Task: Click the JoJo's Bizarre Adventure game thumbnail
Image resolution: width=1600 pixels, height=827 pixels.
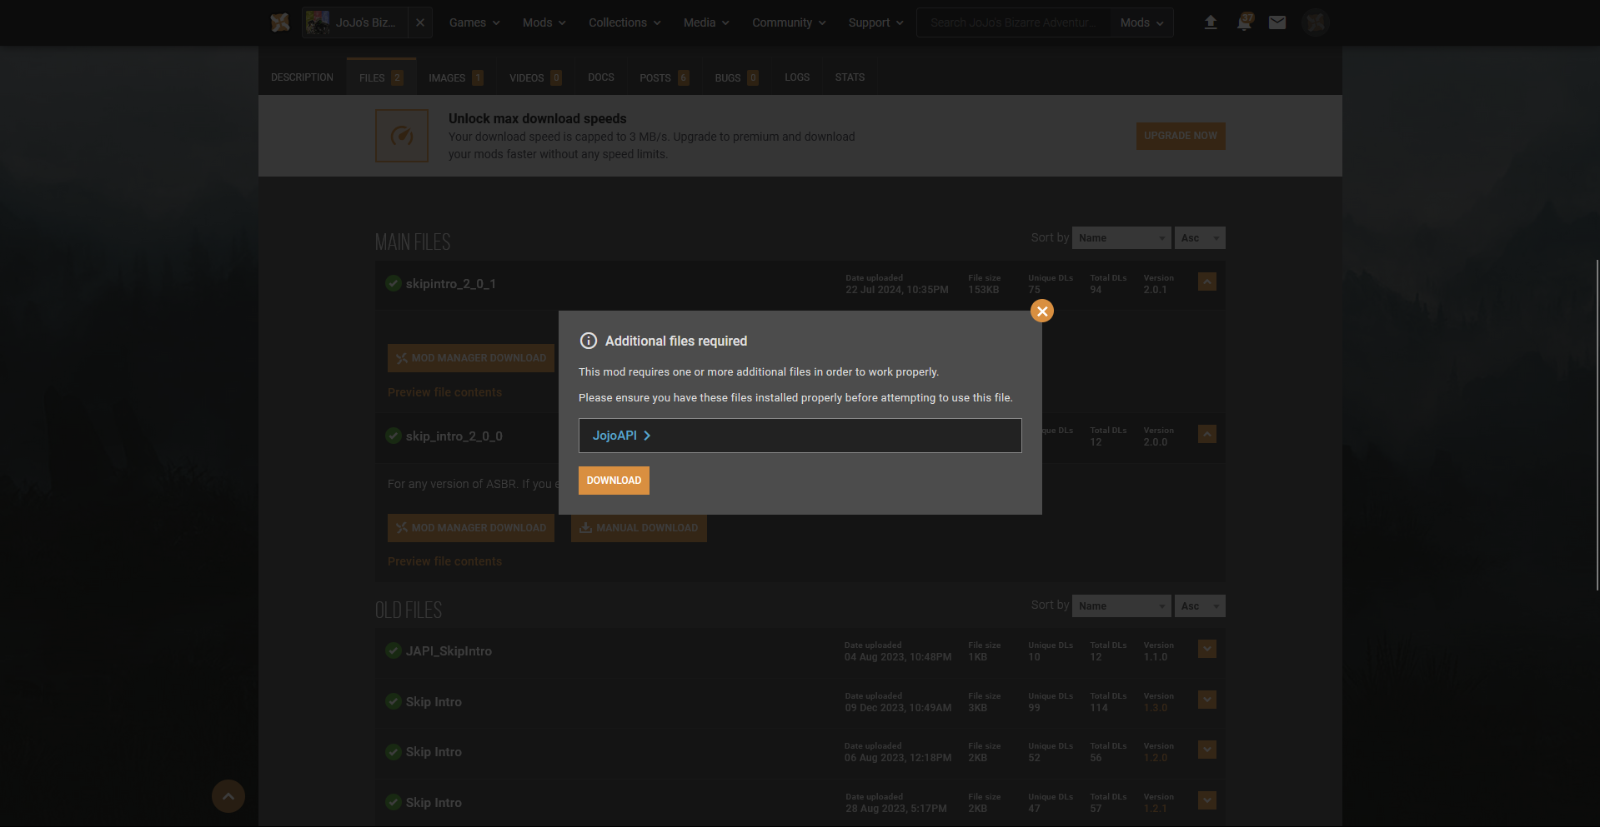Action: [x=317, y=22]
